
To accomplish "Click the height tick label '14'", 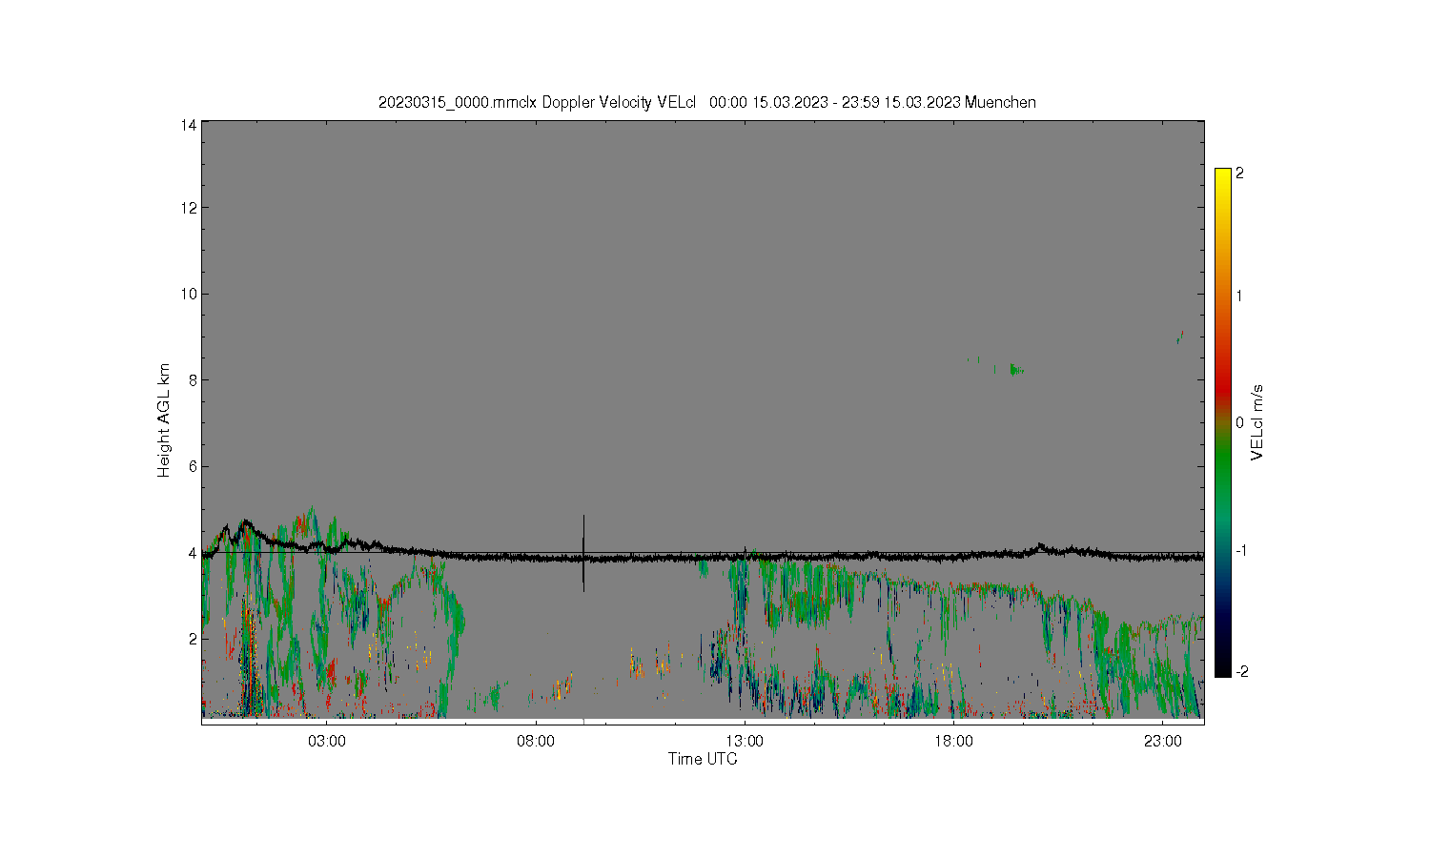I will pos(189,125).
